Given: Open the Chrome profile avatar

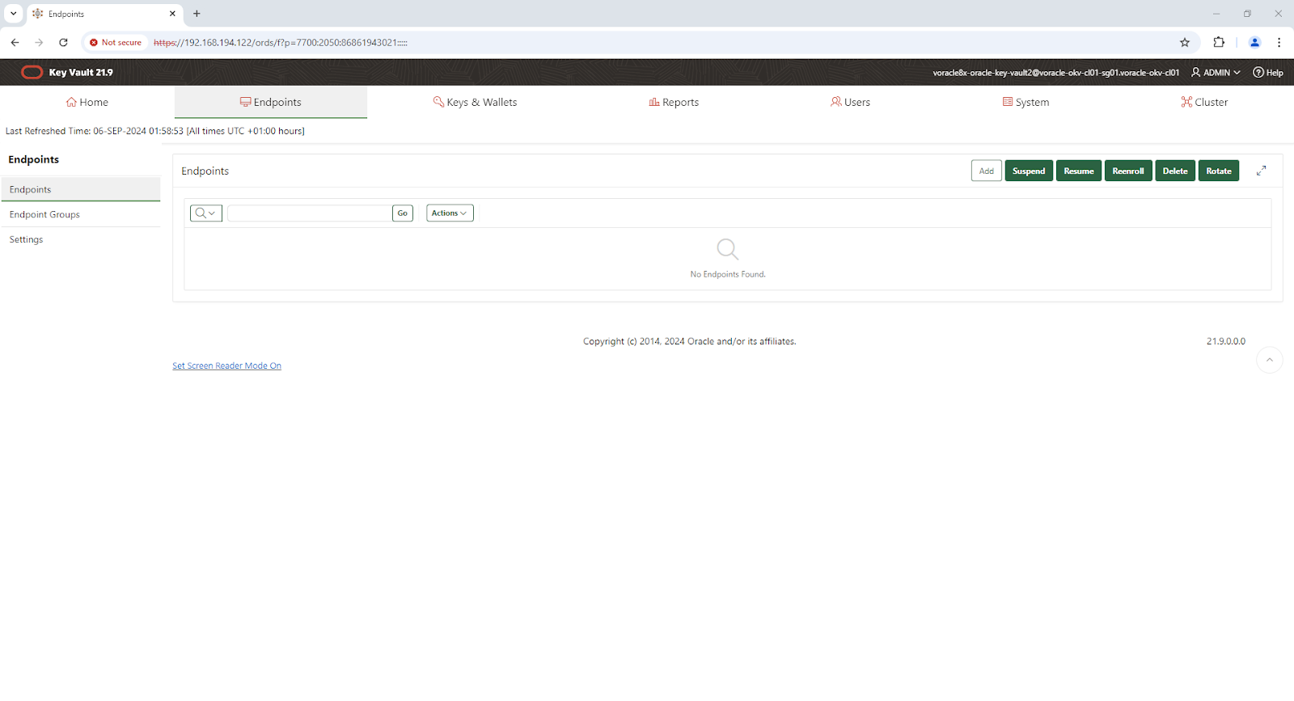Looking at the screenshot, I should click(x=1255, y=42).
